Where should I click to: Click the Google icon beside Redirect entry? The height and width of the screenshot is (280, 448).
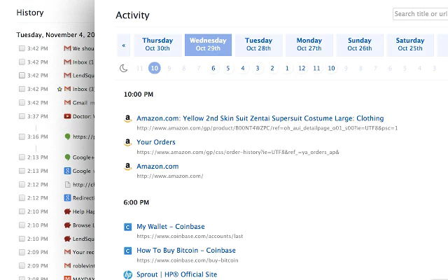67,197
